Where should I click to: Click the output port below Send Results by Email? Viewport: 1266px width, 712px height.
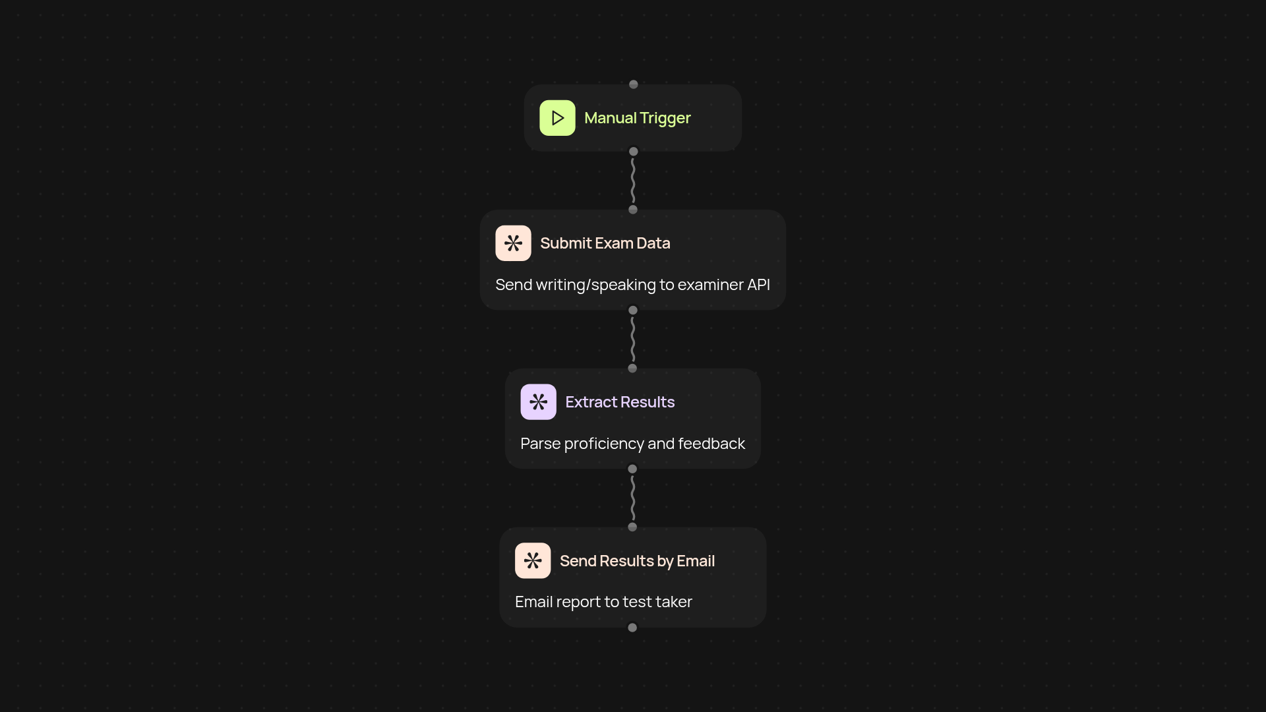[x=632, y=628]
